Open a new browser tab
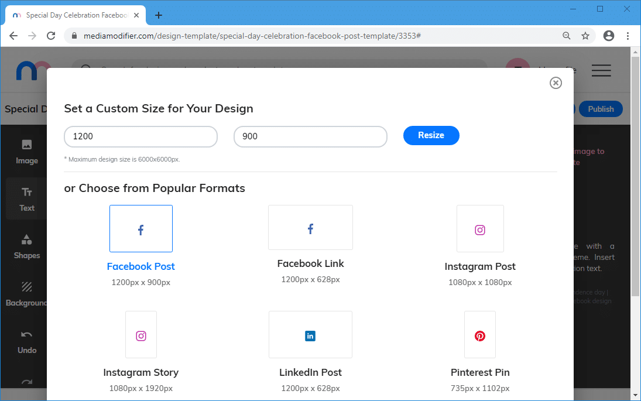The height and width of the screenshot is (401, 641). tap(159, 16)
